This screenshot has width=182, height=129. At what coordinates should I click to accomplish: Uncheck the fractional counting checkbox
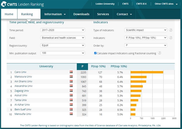(95, 53)
